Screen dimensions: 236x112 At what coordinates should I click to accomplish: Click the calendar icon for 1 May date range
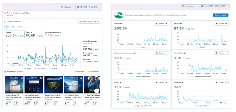coord(78,7)
